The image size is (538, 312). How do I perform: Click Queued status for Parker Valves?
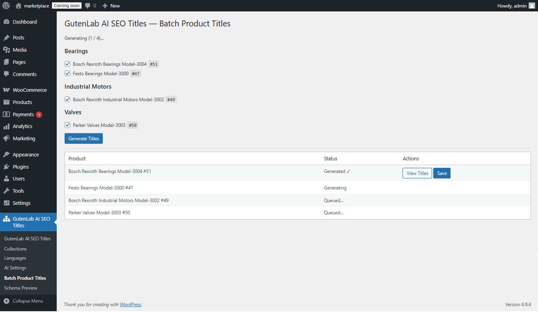[x=334, y=213]
